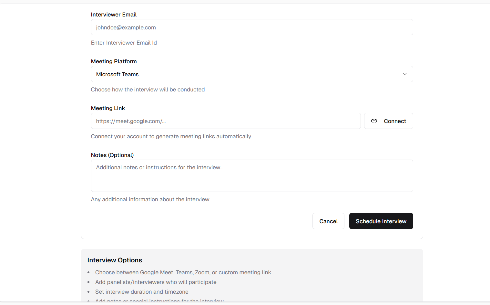Click the Cancel button
Image resolution: width=490 pixels, height=305 pixels.
(x=328, y=221)
